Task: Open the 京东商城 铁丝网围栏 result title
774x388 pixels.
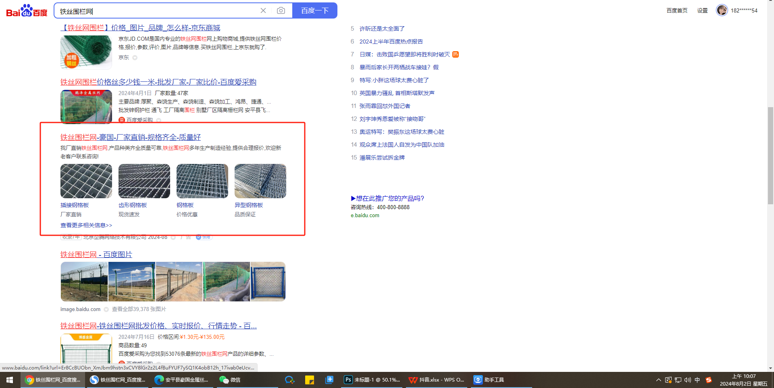Action: (140, 28)
